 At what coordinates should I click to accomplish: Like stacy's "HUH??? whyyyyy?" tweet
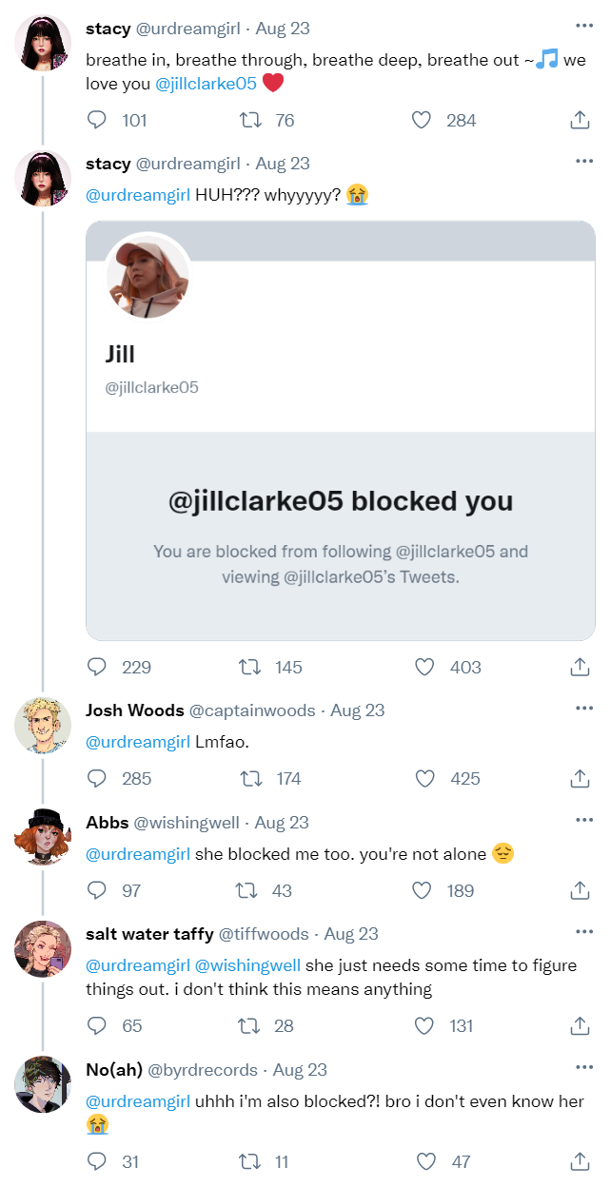424,668
